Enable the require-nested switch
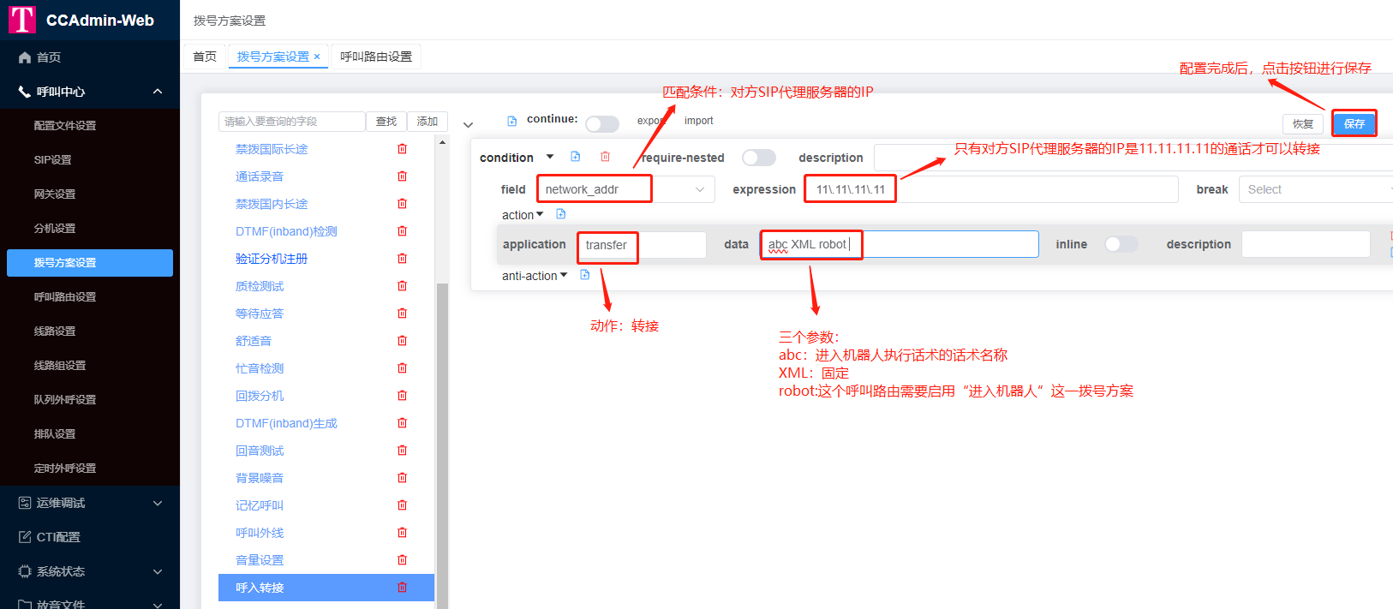The width and height of the screenshot is (1393, 609). pyautogui.click(x=758, y=158)
